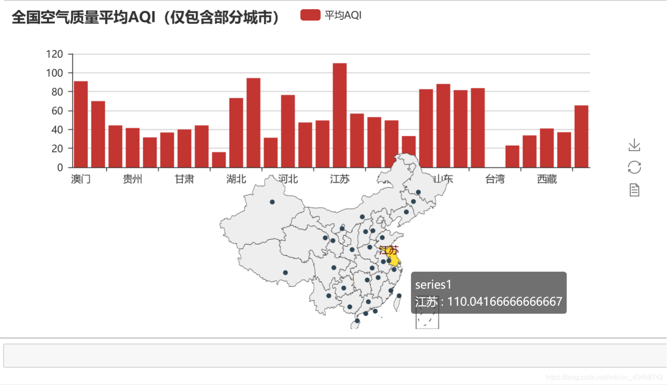
Task: Click the save-as-image download icon
Action: 634,145
